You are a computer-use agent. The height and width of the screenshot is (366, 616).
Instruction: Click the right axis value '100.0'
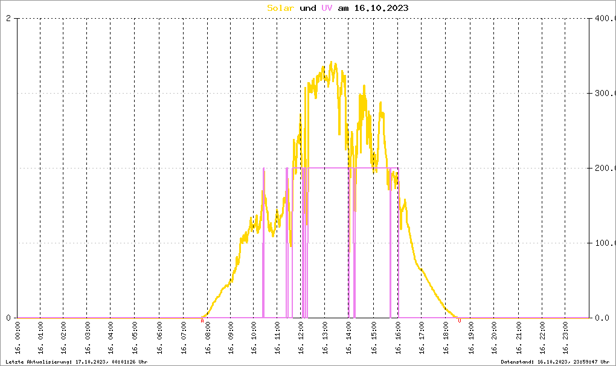click(605, 243)
